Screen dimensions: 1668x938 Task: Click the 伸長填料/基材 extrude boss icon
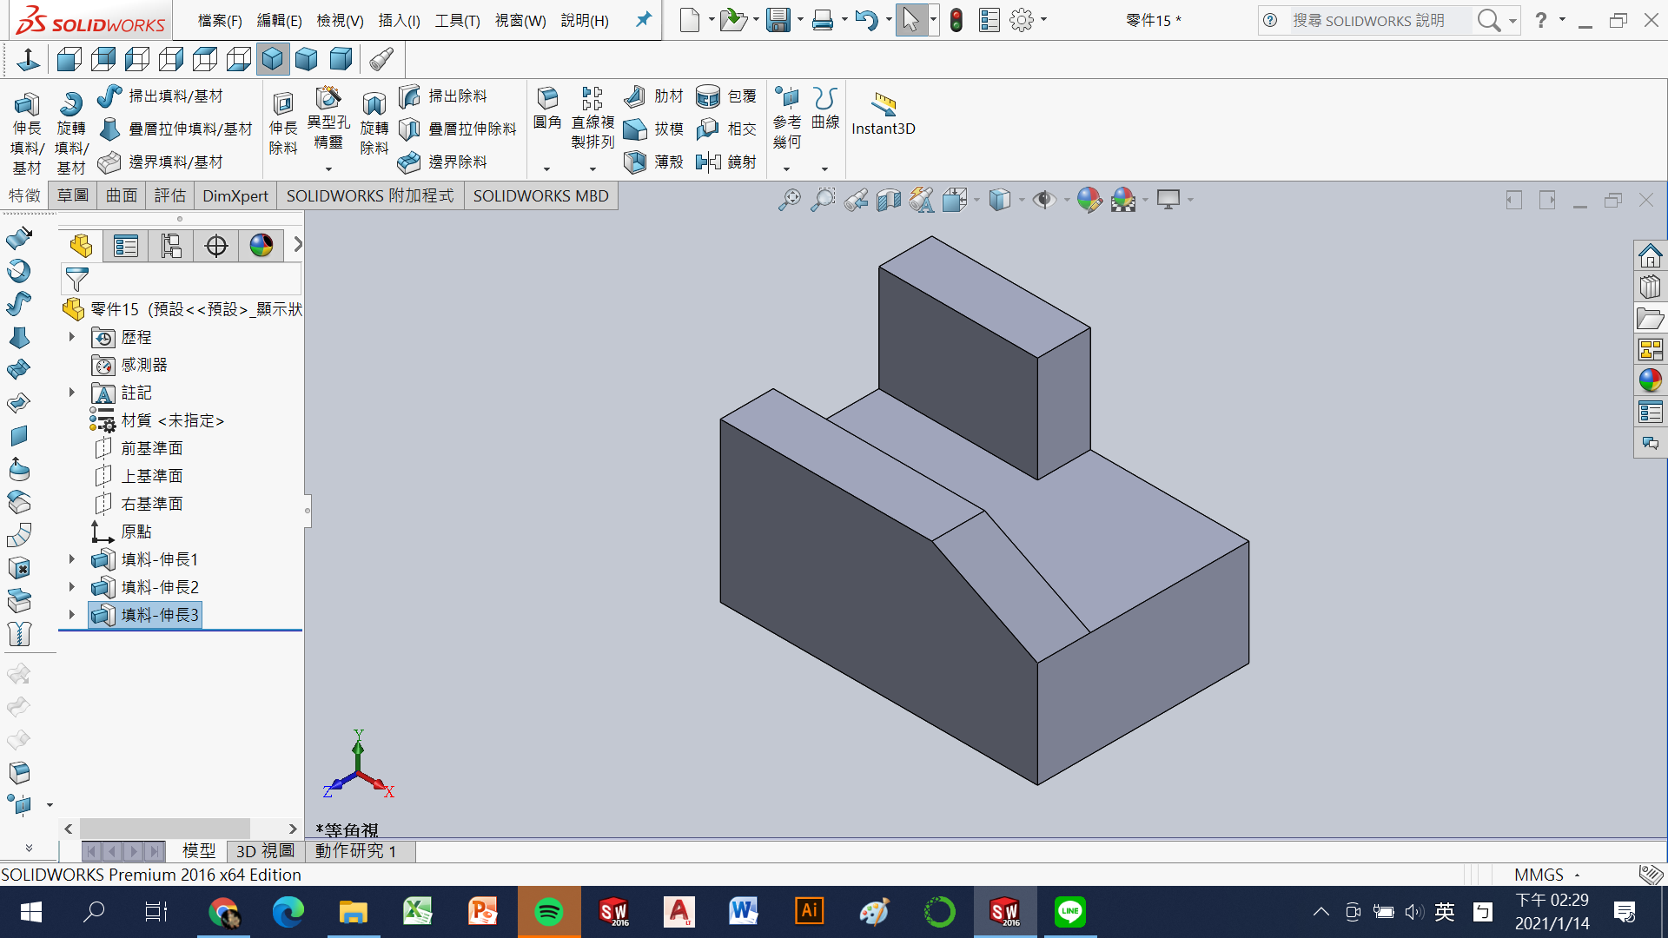coord(26,106)
